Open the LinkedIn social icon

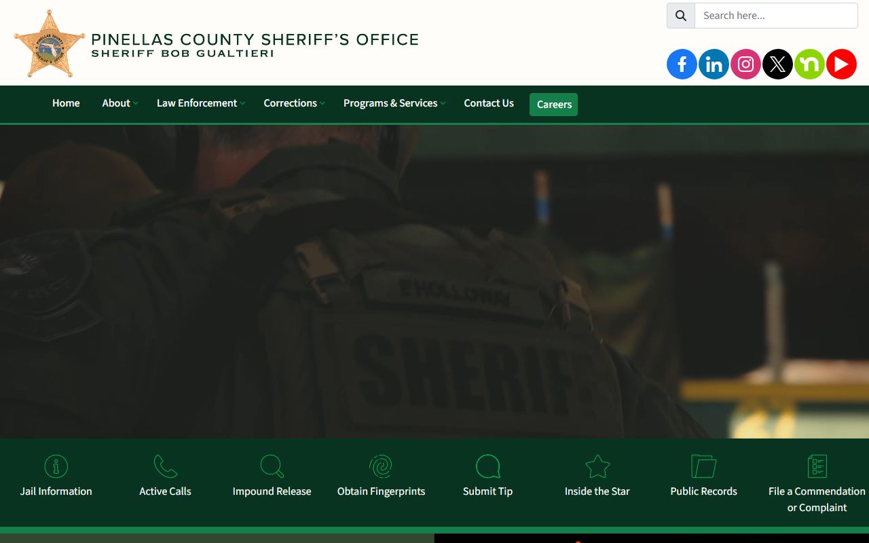(714, 64)
